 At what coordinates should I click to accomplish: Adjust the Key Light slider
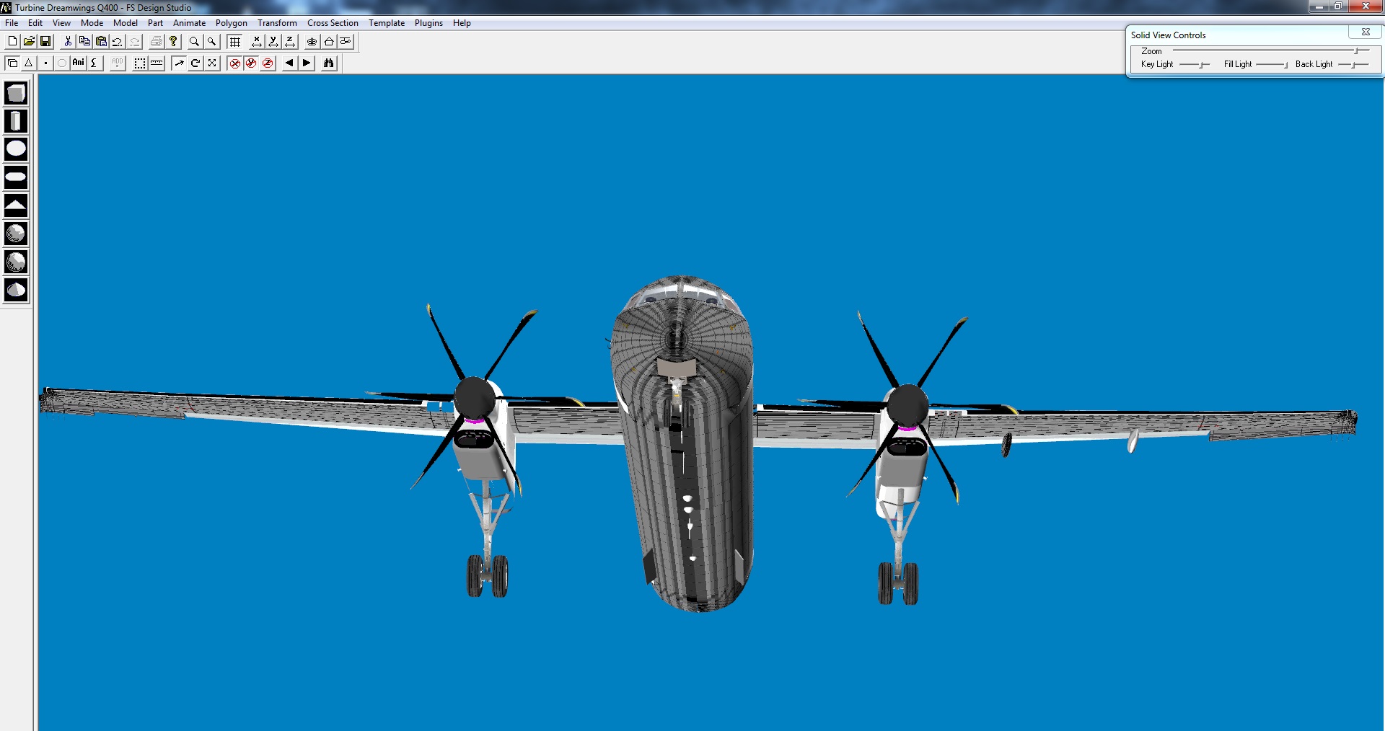click(1195, 65)
